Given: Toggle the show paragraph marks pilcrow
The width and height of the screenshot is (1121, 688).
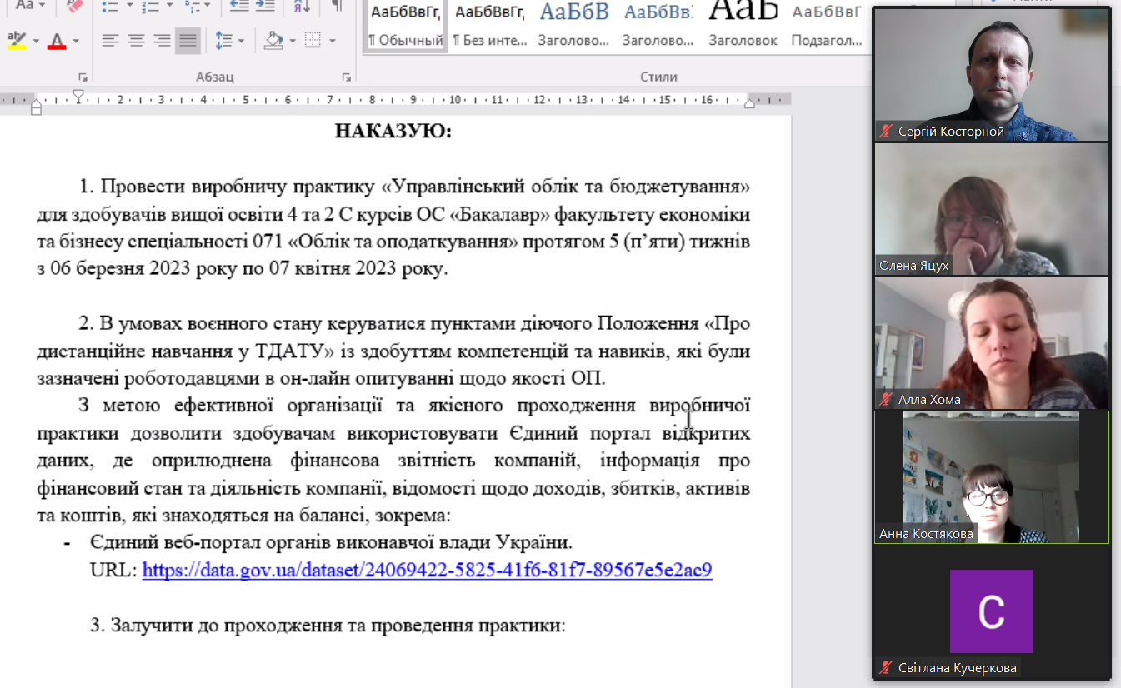Looking at the screenshot, I should [337, 7].
